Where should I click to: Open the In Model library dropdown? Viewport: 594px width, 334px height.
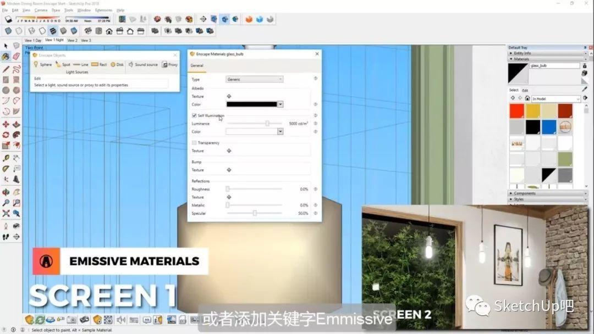(555, 99)
